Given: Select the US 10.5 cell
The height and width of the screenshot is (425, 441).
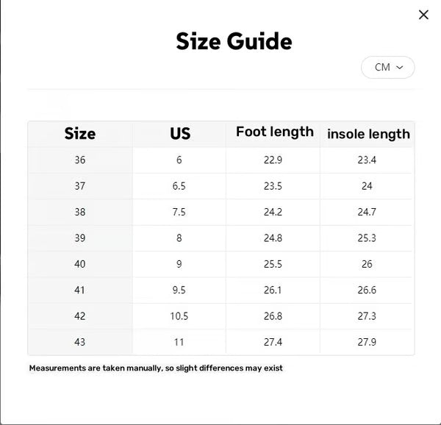Looking at the screenshot, I should coord(179,316).
